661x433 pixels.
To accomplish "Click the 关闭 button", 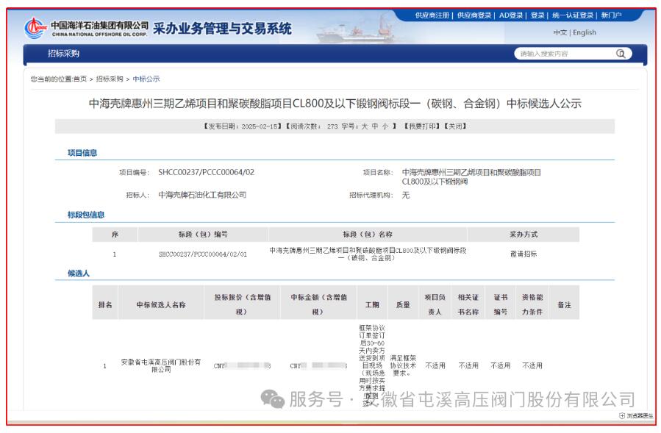I will click(455, 126).
